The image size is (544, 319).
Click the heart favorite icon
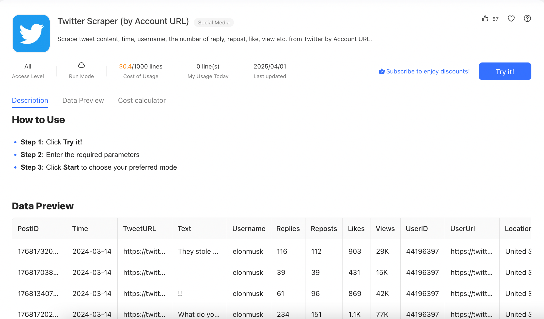point(511,19)
